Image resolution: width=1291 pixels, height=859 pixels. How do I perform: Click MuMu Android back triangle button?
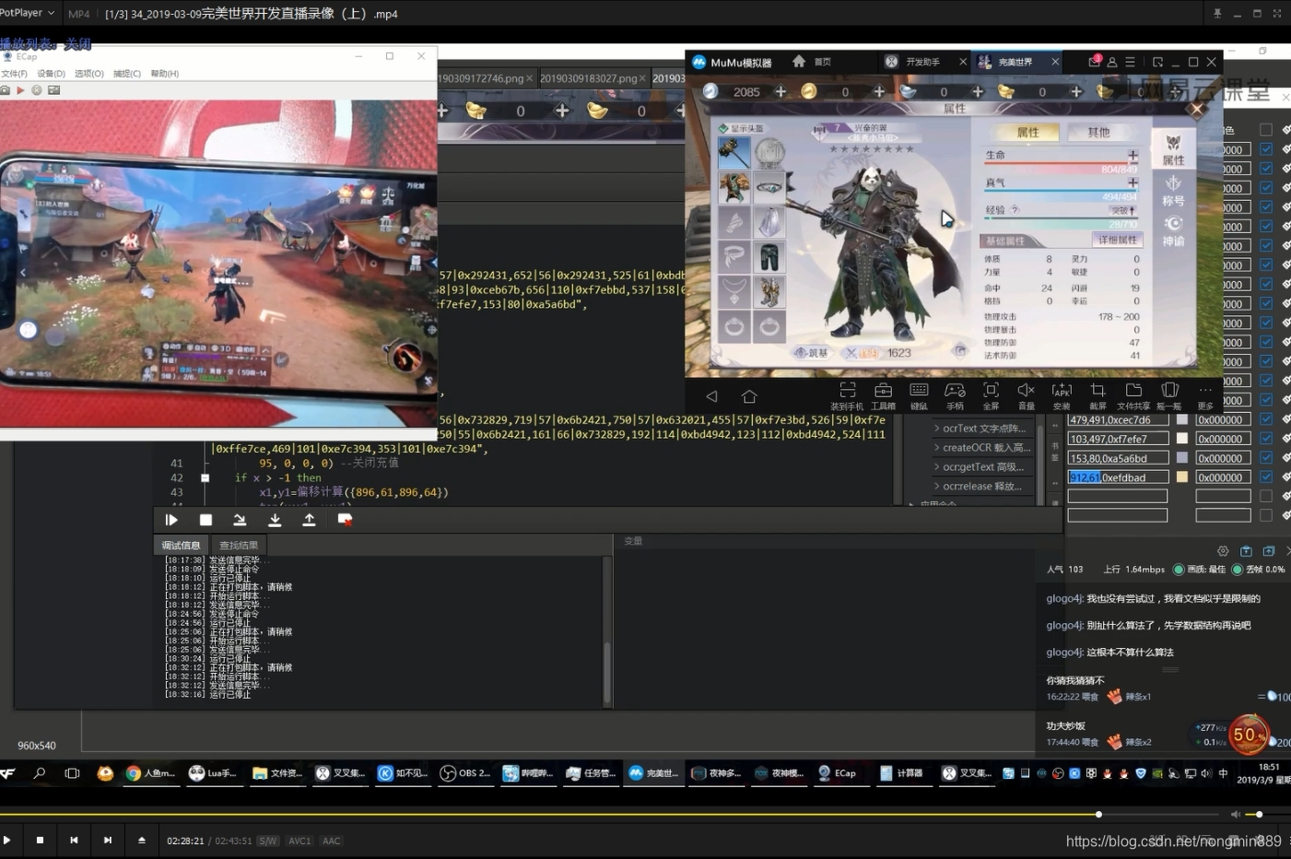[711, 396]
